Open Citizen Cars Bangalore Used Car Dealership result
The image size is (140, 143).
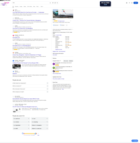pos(27,55)
